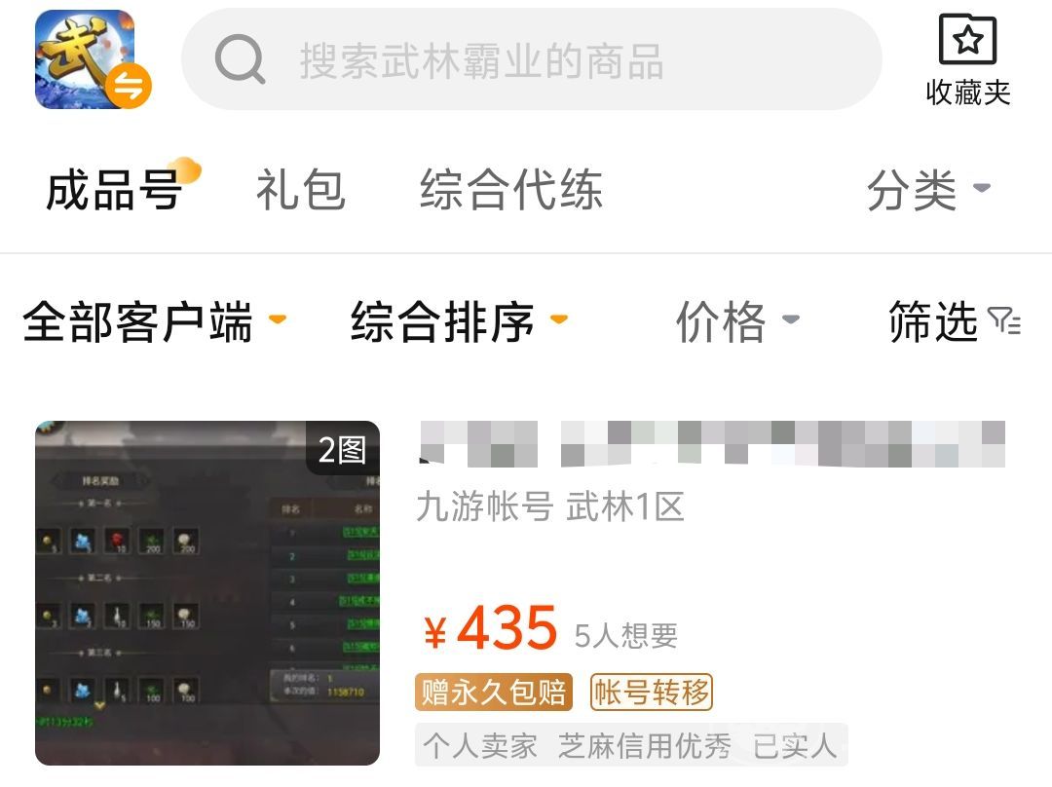Click the magnifying glass search icon
This screenshot has height=787, width=1052.
pyautogui.click(x=240, y=59)
